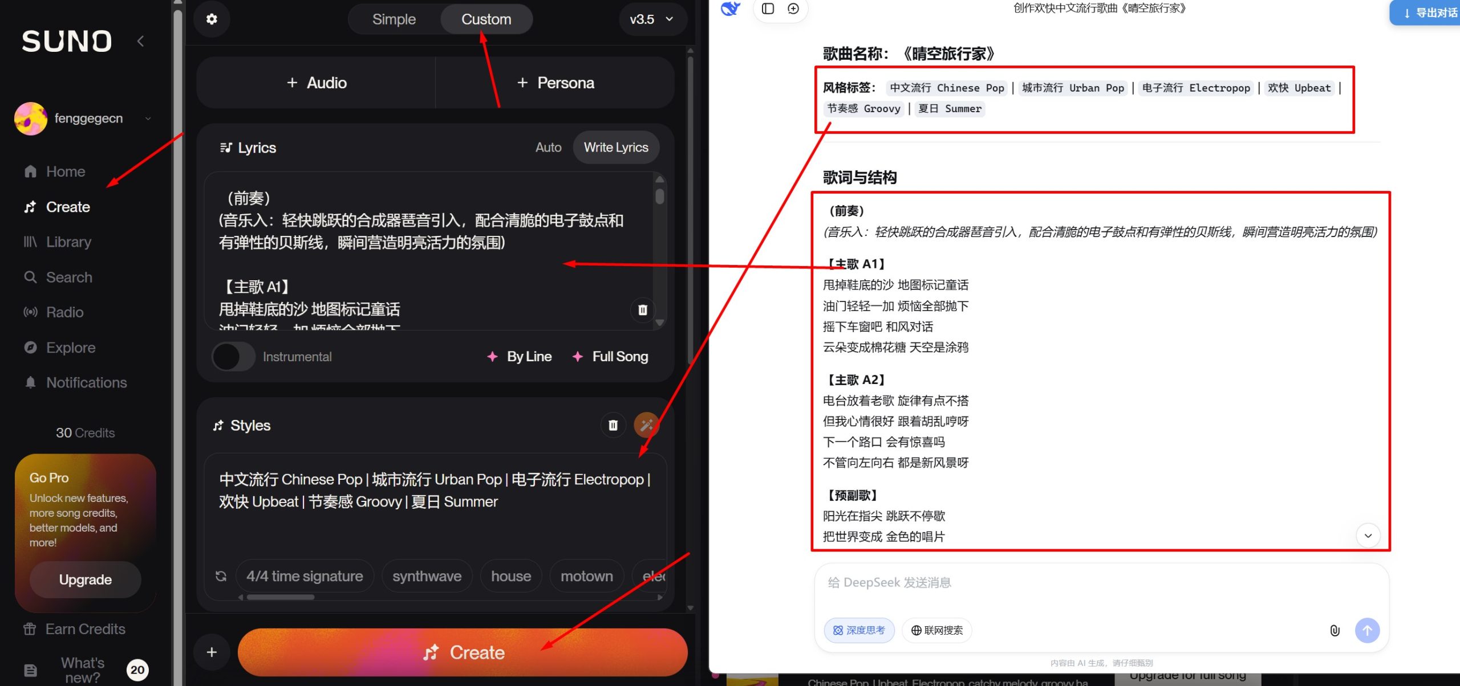1460x686 pixels.
Task: Click the + Audio button
Action: (x=316, y=83)
